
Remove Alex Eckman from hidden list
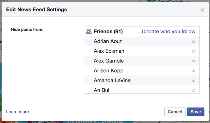(193, 51)
